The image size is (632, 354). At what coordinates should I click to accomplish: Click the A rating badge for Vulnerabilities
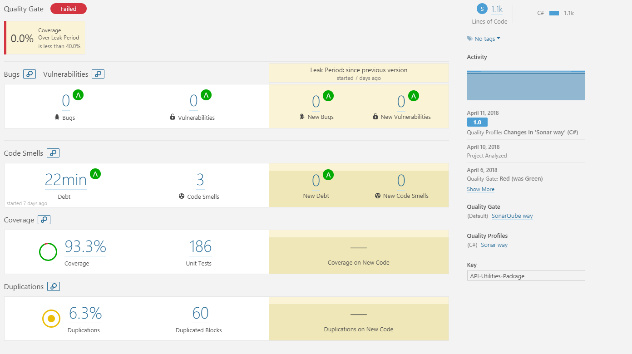[206, 95]
